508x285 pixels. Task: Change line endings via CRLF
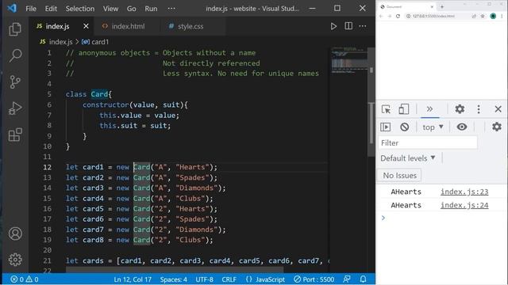click(229, 279)
